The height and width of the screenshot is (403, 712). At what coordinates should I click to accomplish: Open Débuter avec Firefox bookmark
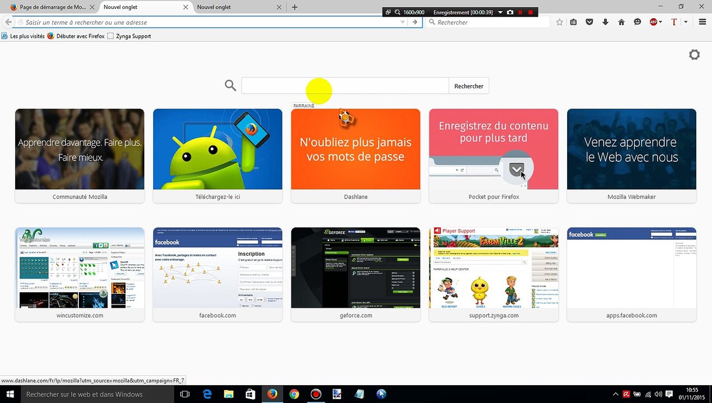coord(76,36)
